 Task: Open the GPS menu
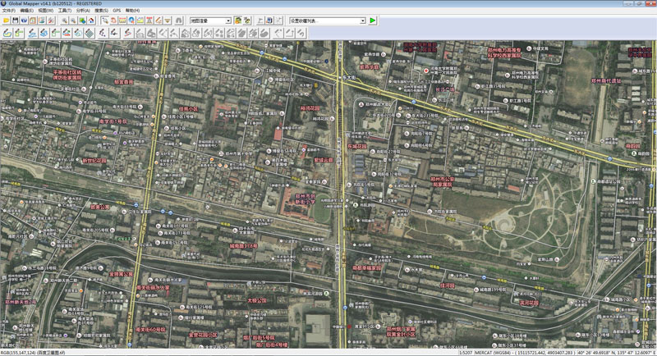(117, 11)
